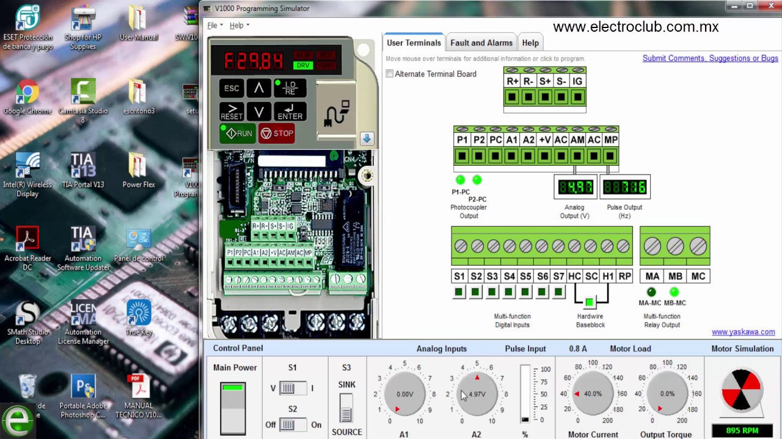Enable the Alternate Terminal Board checkbox

coord(390,74)
